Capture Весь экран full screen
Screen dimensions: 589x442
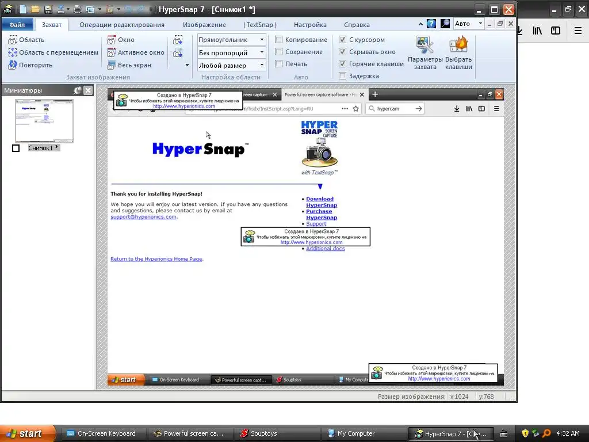[129, 64]
